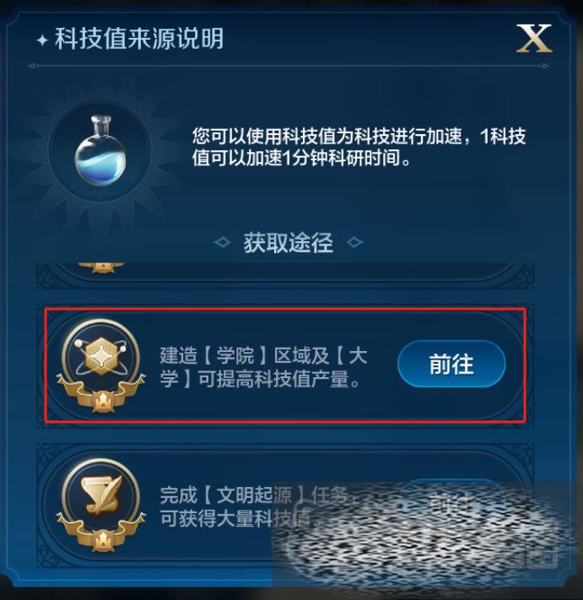Screen dimensions: 583x600
Task: Click the gold crown ribbon under quill badge
Action: (x=101, y=534)
